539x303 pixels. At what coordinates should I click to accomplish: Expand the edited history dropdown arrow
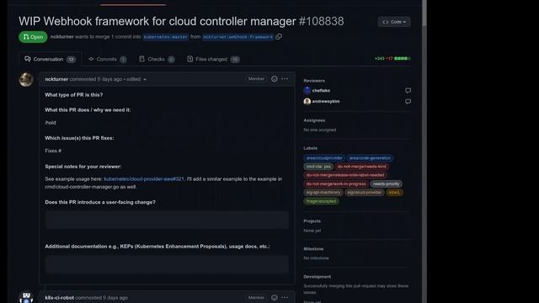[145, 79]
